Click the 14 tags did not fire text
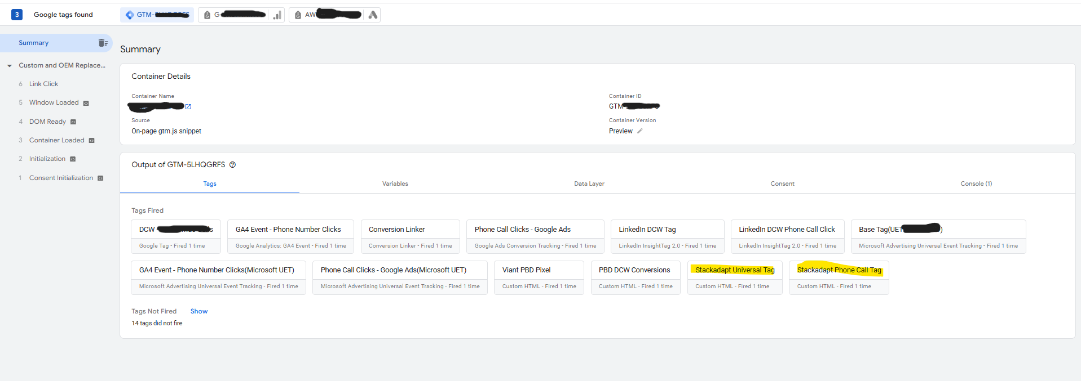The image size is (1081, 381). click(157, 323)
